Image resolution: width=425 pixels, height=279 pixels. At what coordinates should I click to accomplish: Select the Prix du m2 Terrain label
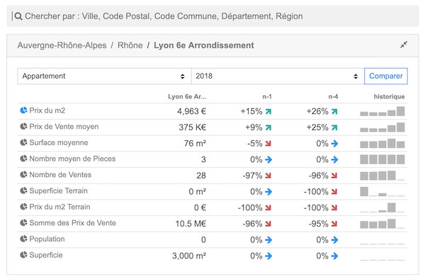pyautogui.click(x=59, y=207)
